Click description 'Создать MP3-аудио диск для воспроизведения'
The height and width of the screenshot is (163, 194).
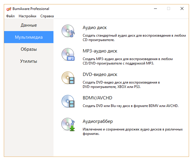point(128,61)
